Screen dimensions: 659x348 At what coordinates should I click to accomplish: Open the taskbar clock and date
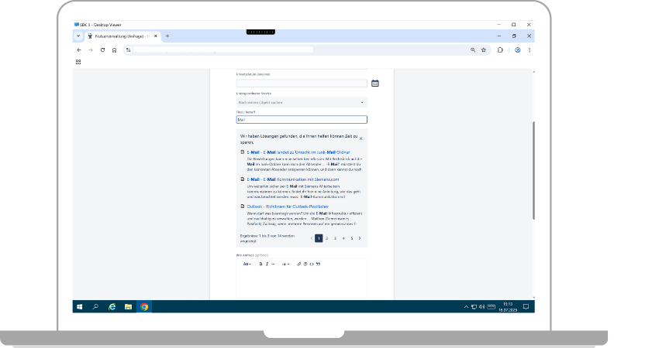tap(508, 307)
